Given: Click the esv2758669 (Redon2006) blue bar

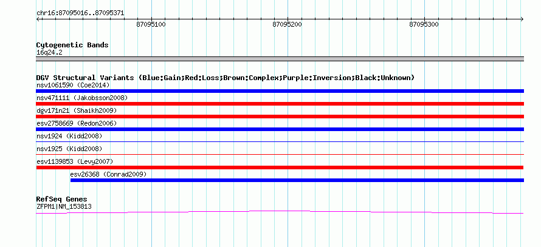Looking at the screenshot, I should [280, 129].
